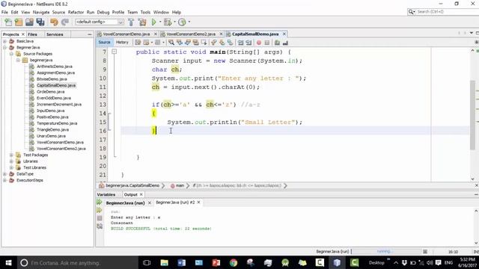
Task: Collapse the main method code fold
Action: tap(115, 52)
